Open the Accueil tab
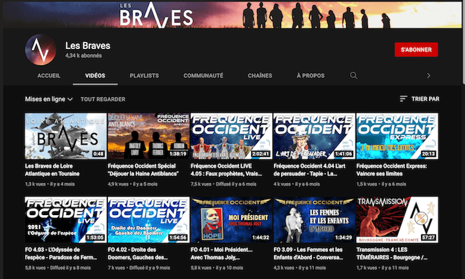The width and height of the screenshot is (465, 279). click(x=49, y=76)
